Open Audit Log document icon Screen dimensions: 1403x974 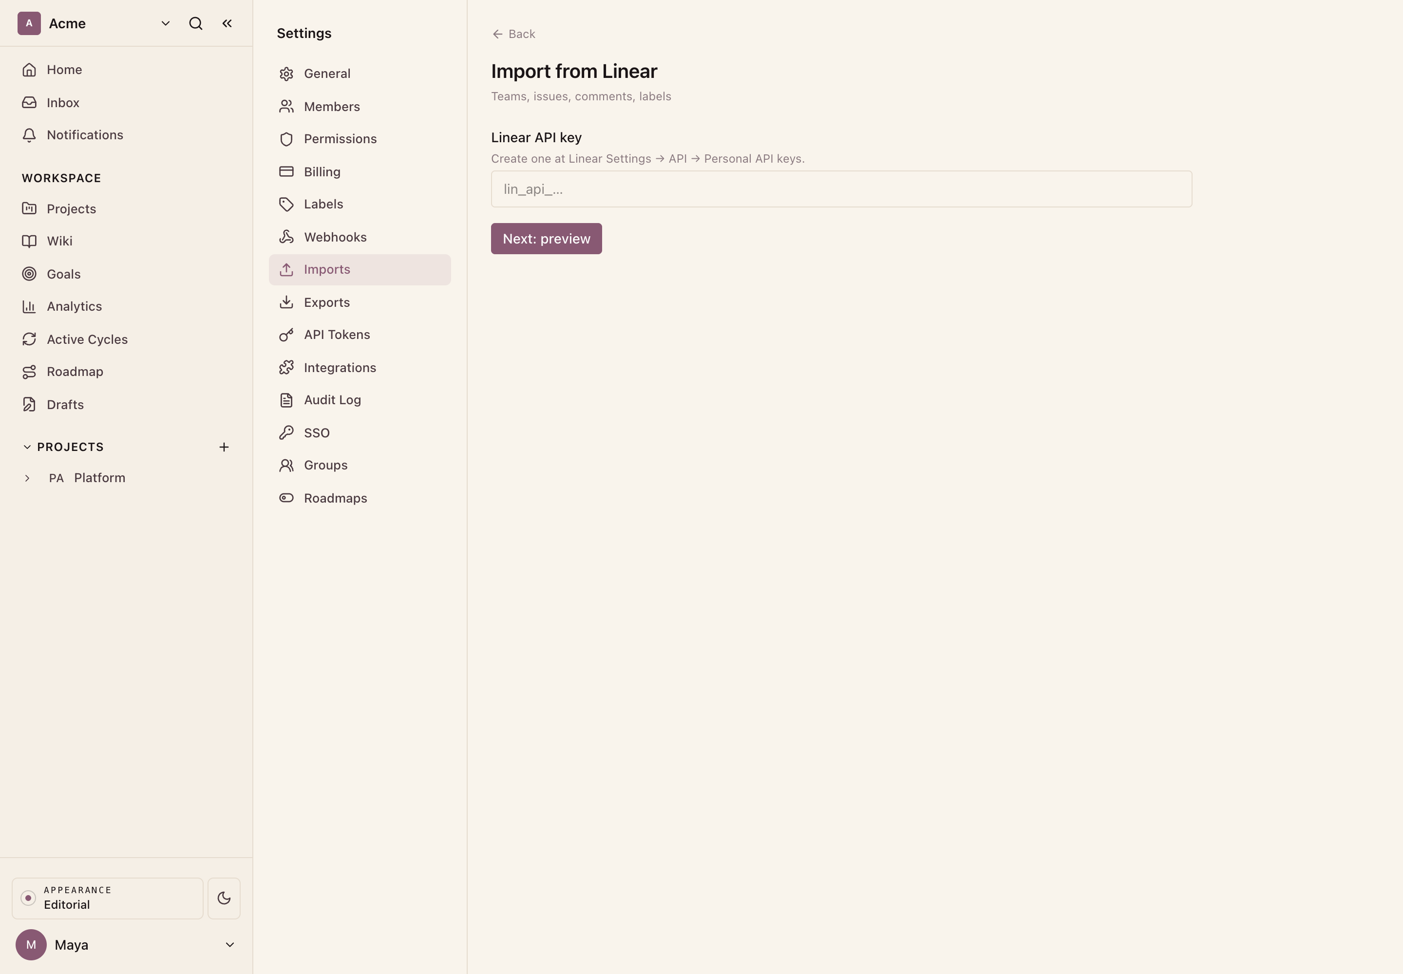286,400
